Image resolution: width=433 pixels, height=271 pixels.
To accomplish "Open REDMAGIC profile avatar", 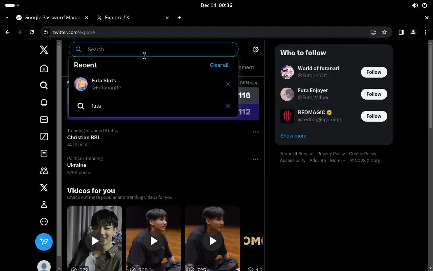I will pos(287,116).
